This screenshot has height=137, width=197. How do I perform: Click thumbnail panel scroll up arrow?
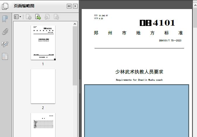(x=75, y=24)
